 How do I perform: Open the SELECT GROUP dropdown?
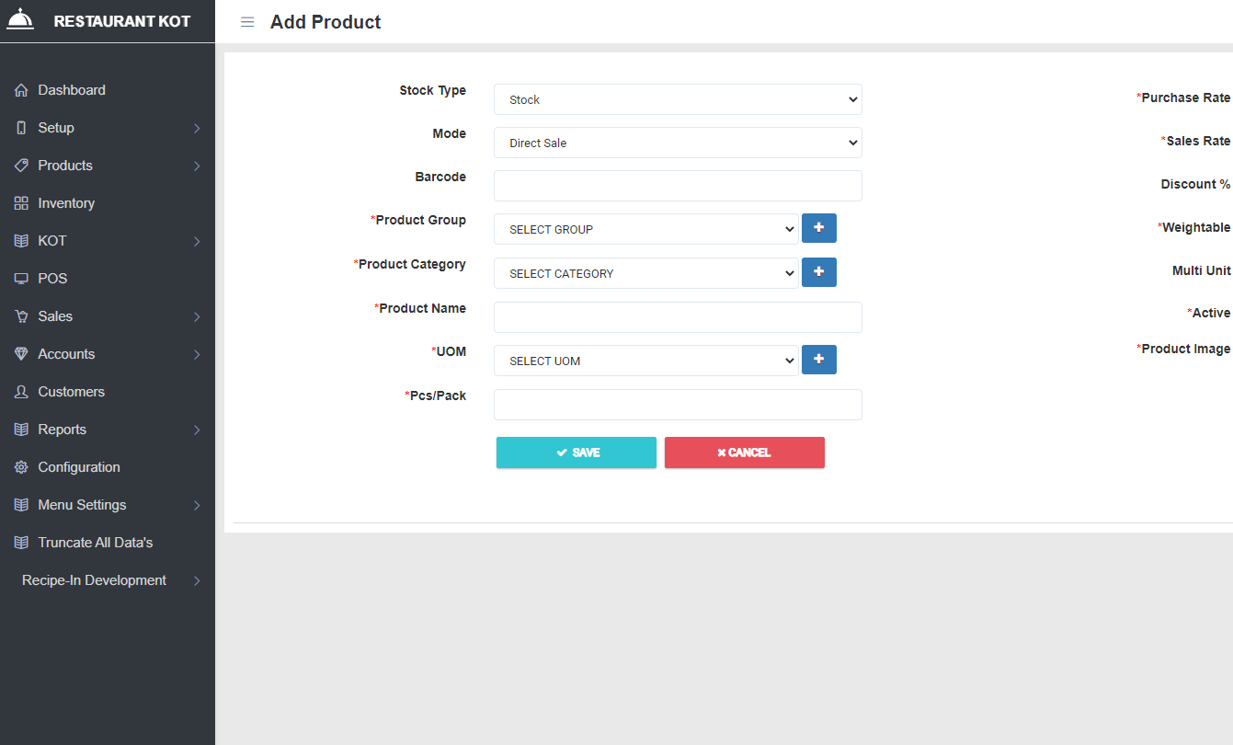coord(645,229)
